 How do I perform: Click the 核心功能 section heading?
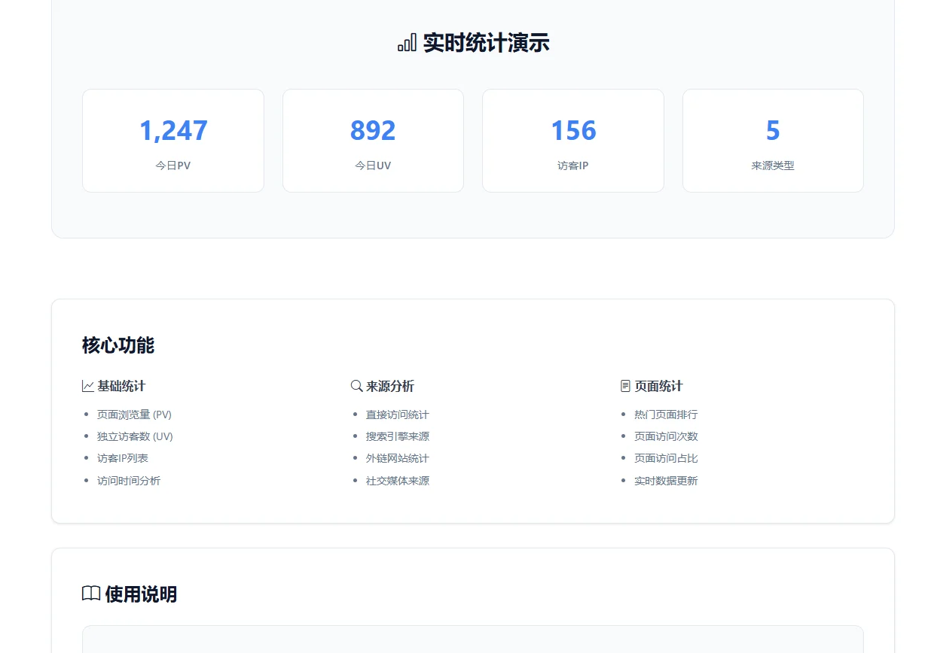118,345
